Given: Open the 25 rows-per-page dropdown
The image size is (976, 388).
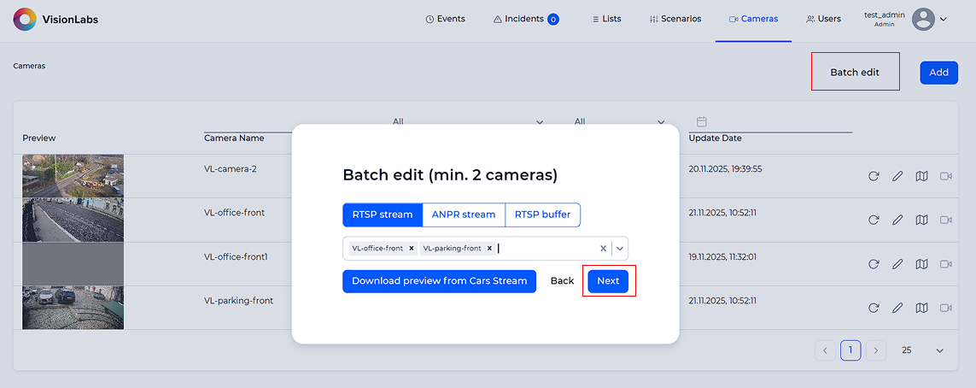Looking at the screenshot, I should click(x=922, y=350).
